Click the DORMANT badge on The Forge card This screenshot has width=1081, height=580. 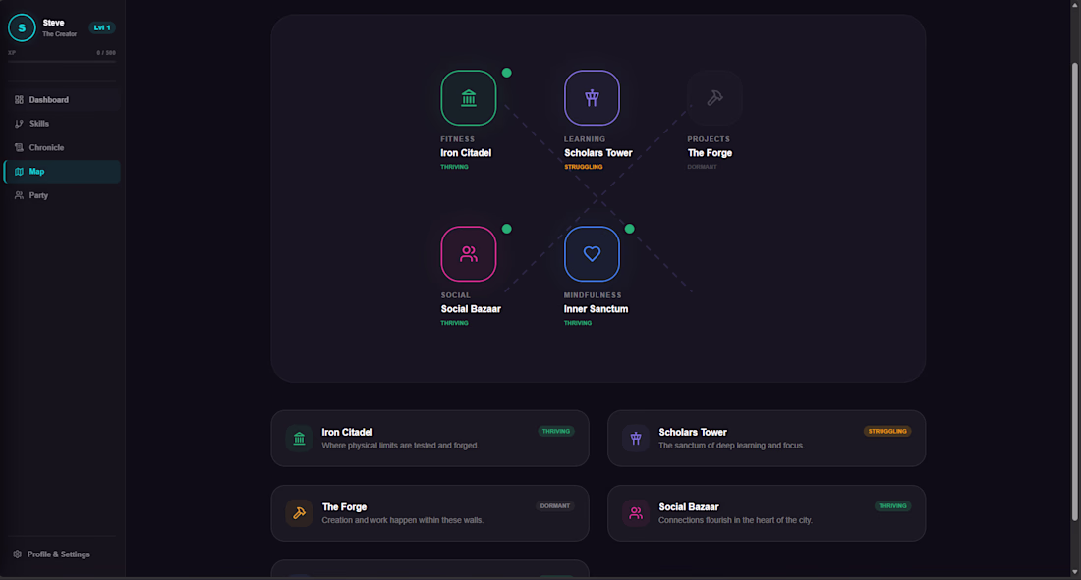click(555, 505)
